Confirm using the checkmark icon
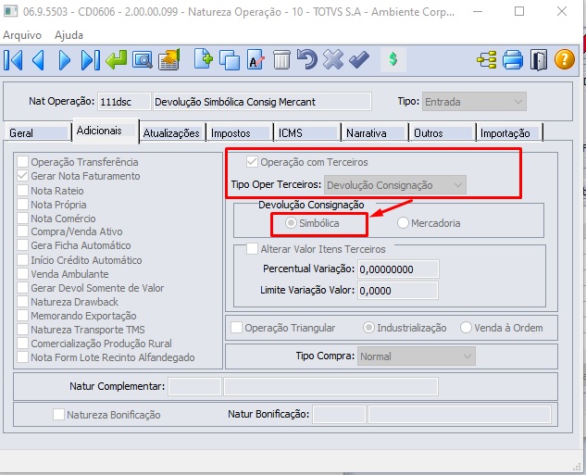This screenshot has height=475, width=586. point(359,60)
